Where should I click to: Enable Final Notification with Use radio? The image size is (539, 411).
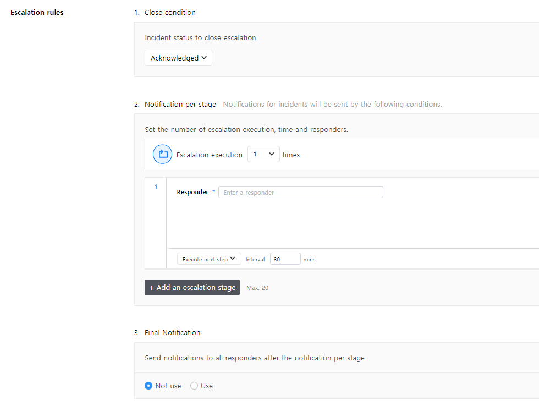point(194,386)
